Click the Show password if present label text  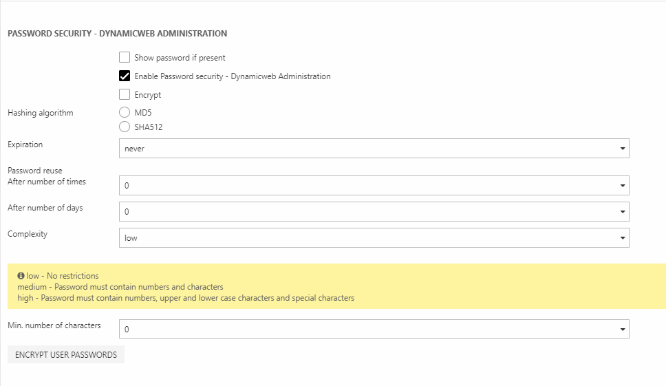[x=180, y=58]
